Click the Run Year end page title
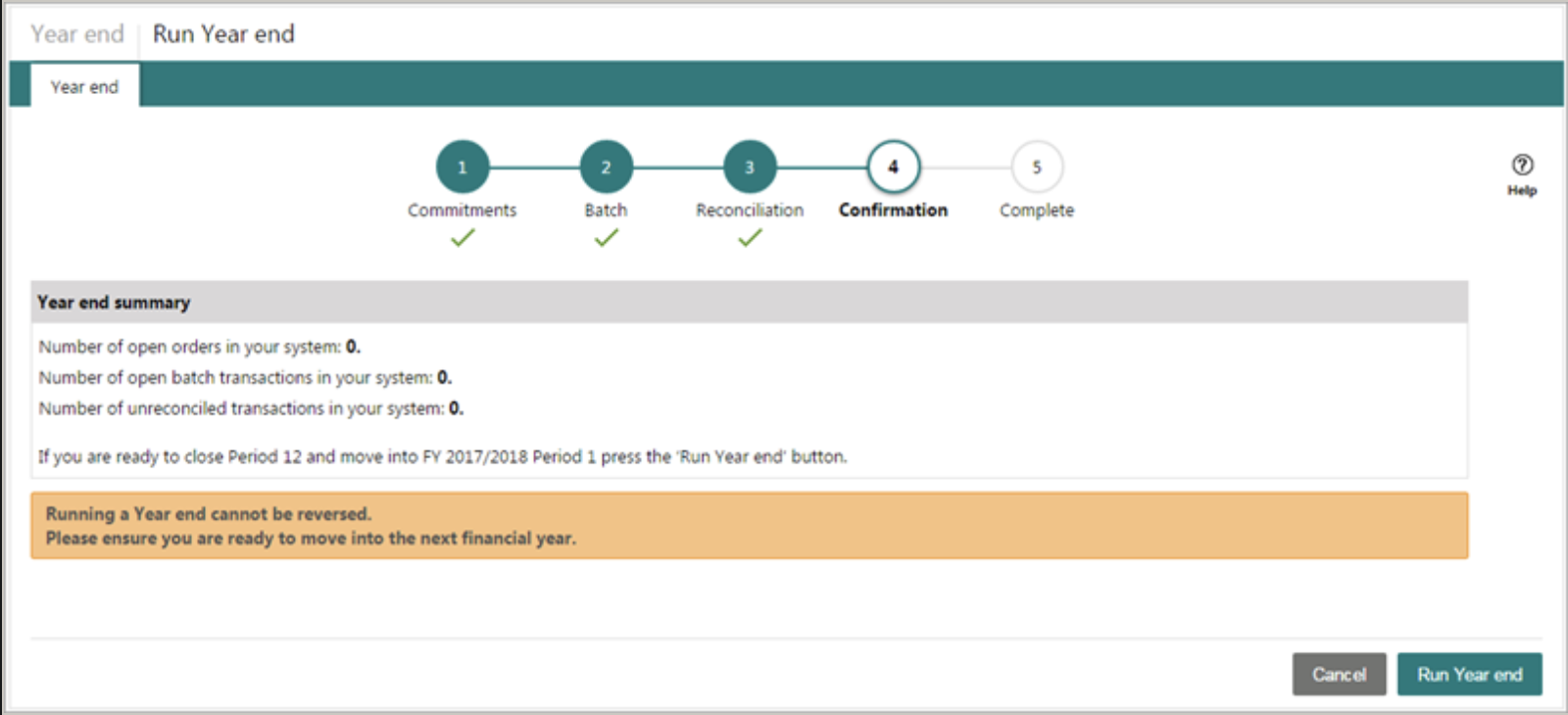The image size is (1568, 715). 223,34
